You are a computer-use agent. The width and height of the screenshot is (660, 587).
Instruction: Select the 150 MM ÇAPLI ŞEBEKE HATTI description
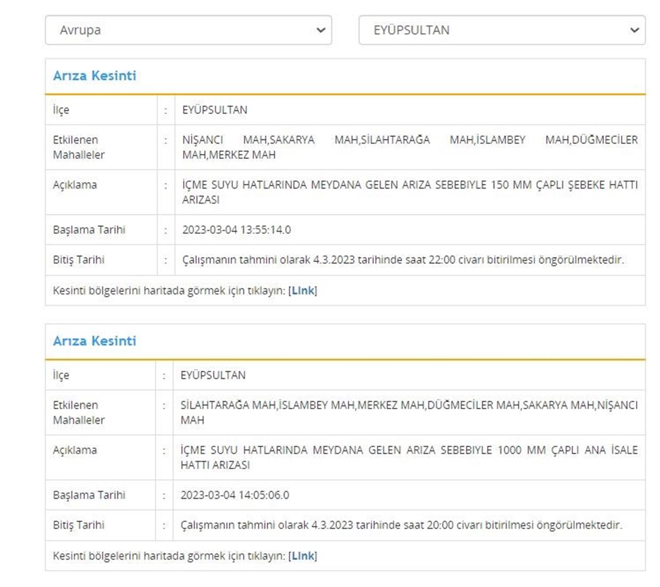click(410, 192)
